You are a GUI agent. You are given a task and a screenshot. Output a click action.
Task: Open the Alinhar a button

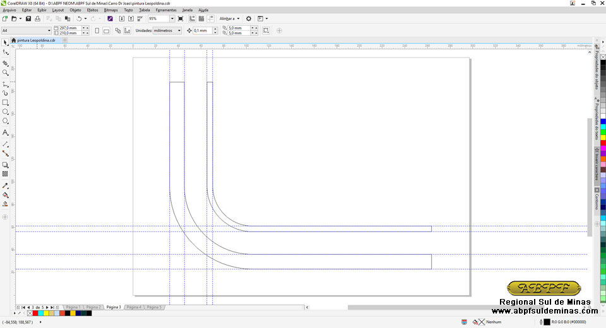tap(229, 19)
